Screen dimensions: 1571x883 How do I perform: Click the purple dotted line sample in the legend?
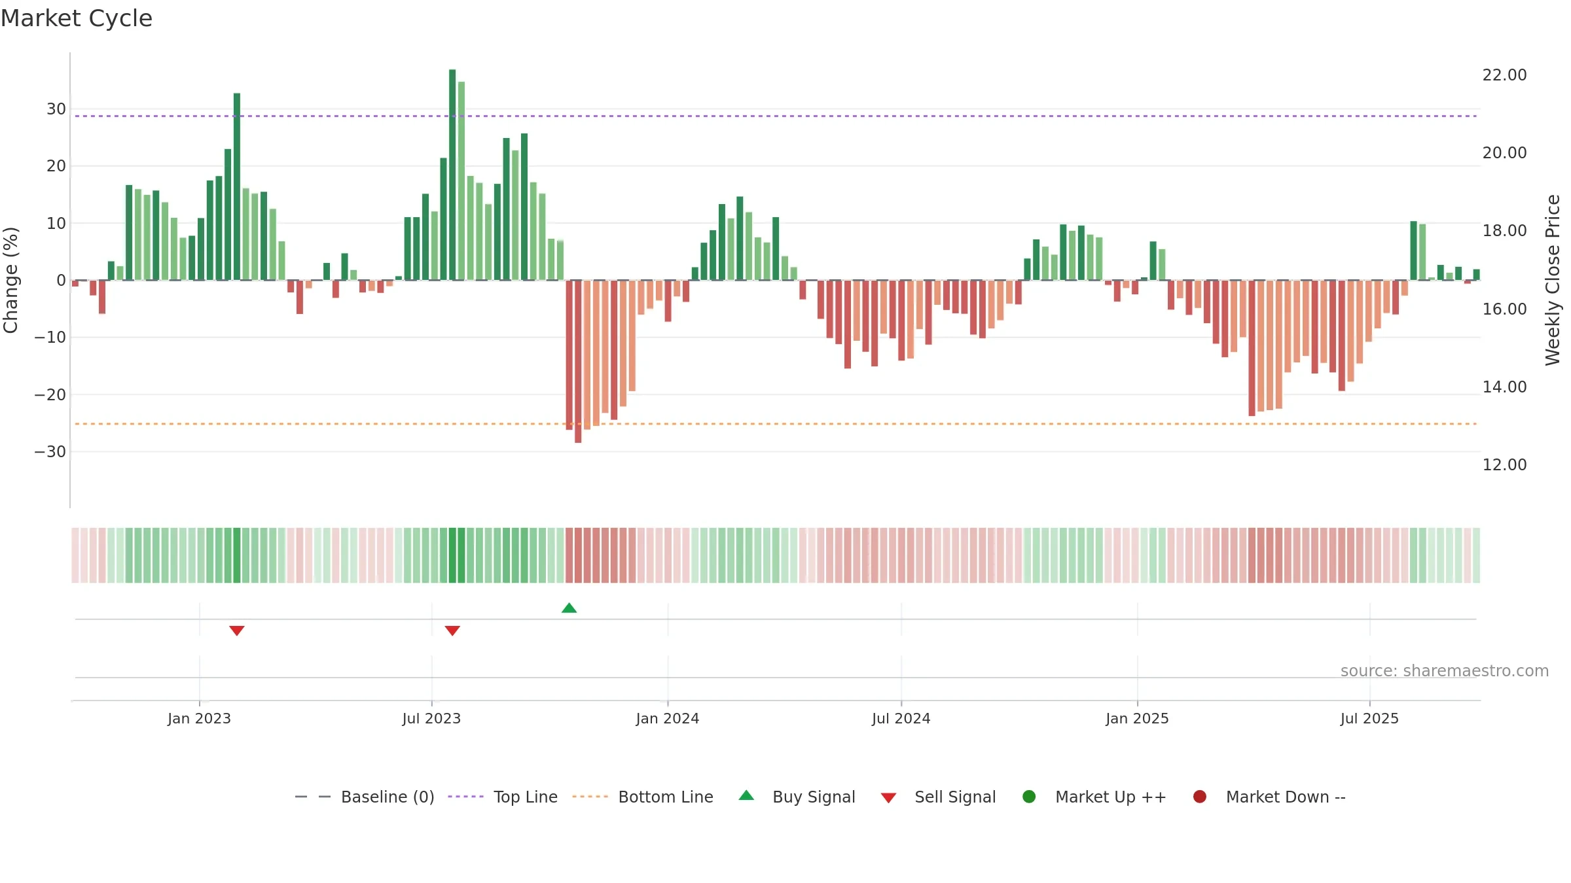coord(465,797)
